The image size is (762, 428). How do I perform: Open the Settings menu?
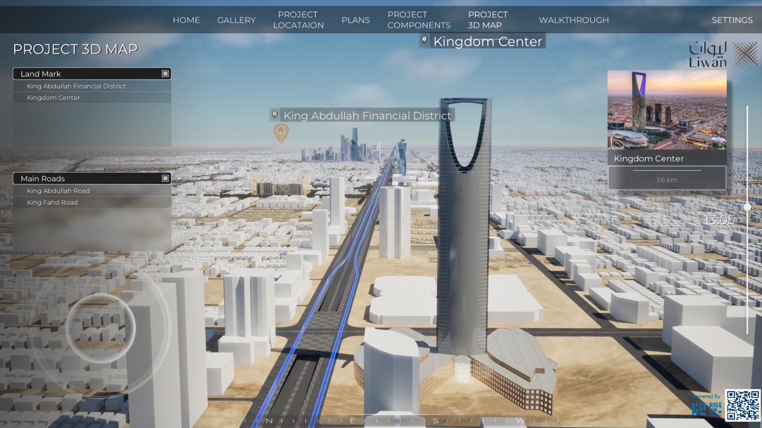point(732,20)
